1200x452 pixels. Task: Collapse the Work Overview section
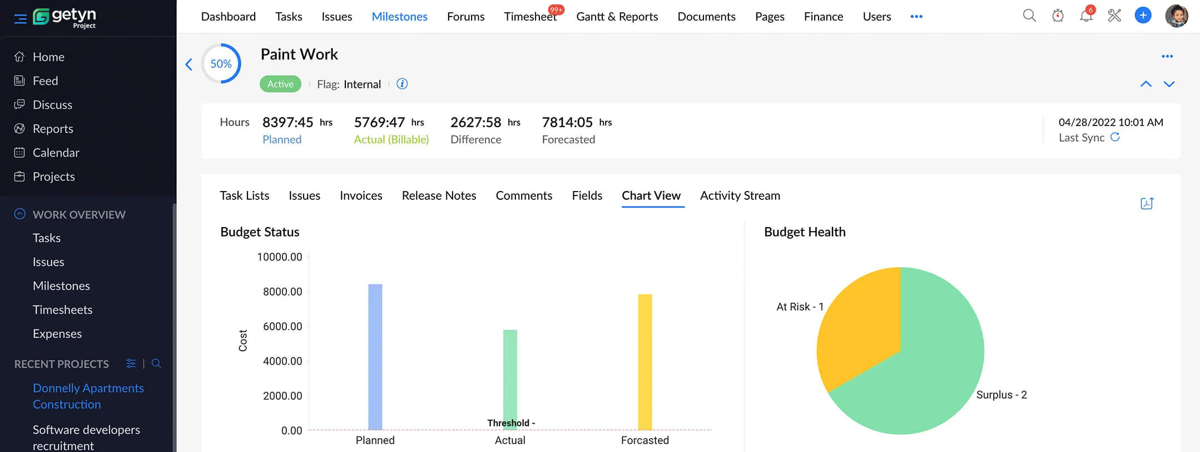click(20, 214)
